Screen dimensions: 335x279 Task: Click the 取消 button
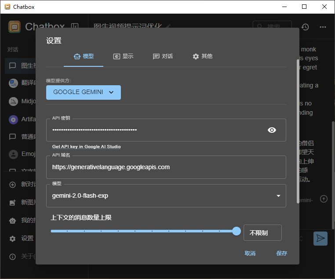(250, 253)
